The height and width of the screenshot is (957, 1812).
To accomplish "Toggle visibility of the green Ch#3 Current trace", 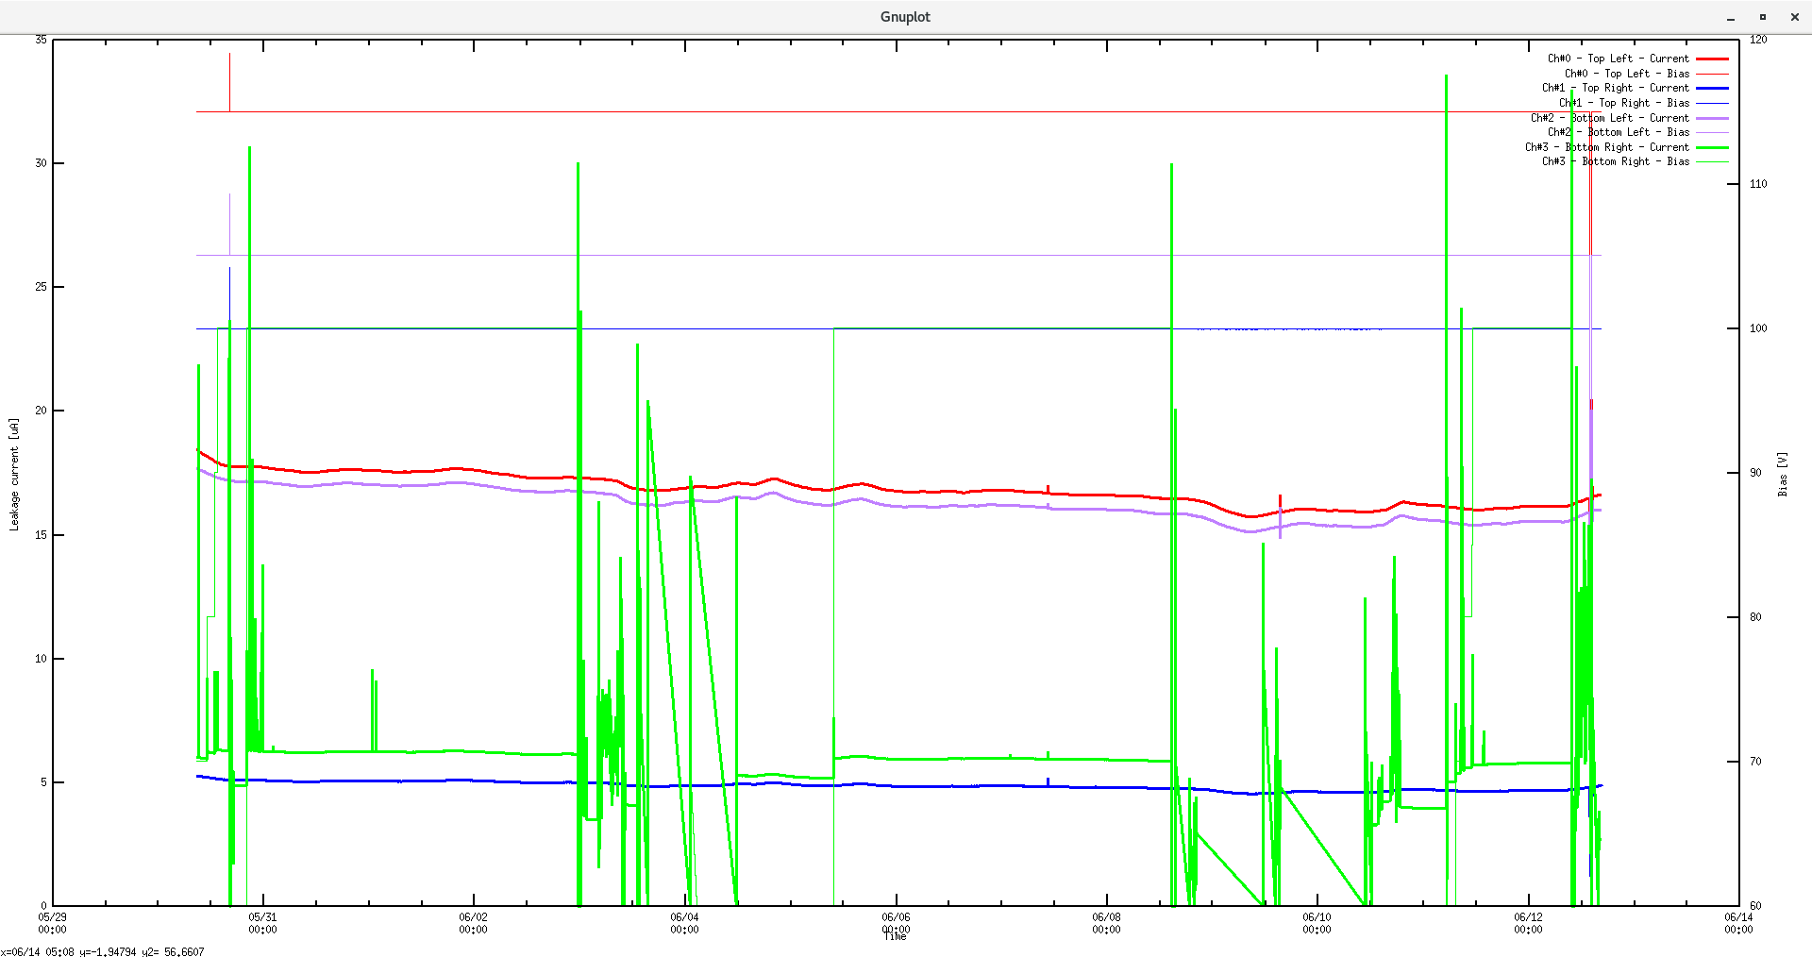I will [1711, 147].
